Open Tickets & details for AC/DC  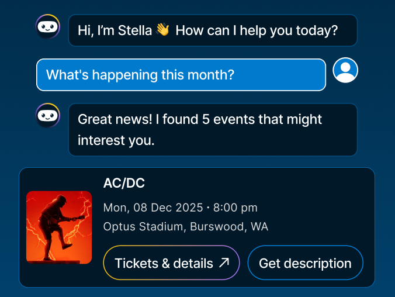164,263
